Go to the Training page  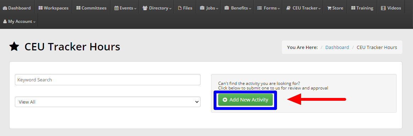(x=362, y=8)
